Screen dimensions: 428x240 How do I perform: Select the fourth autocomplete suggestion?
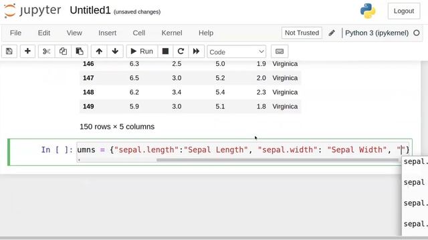click(x=415, y=224)
